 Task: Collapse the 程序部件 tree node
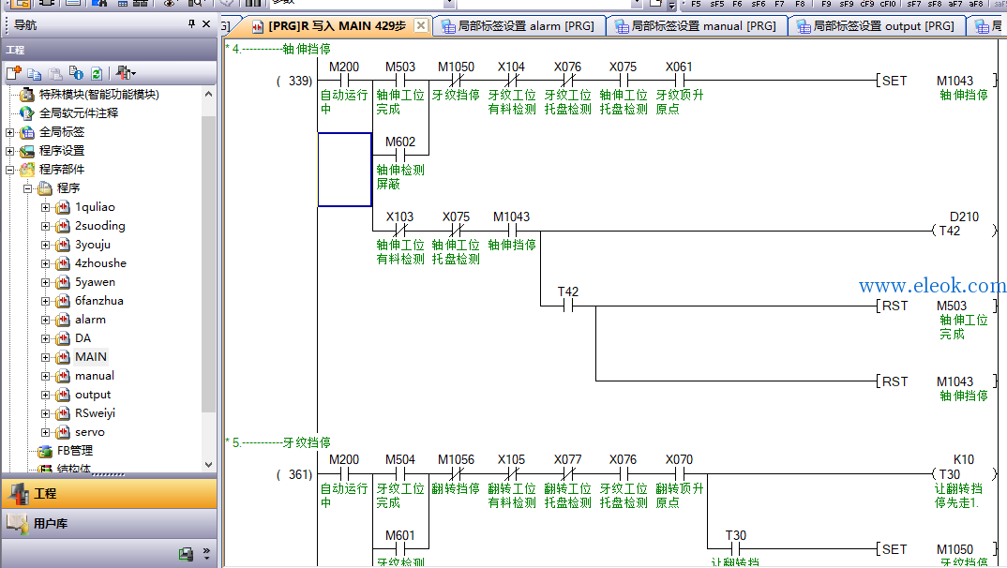click(9, 170)
